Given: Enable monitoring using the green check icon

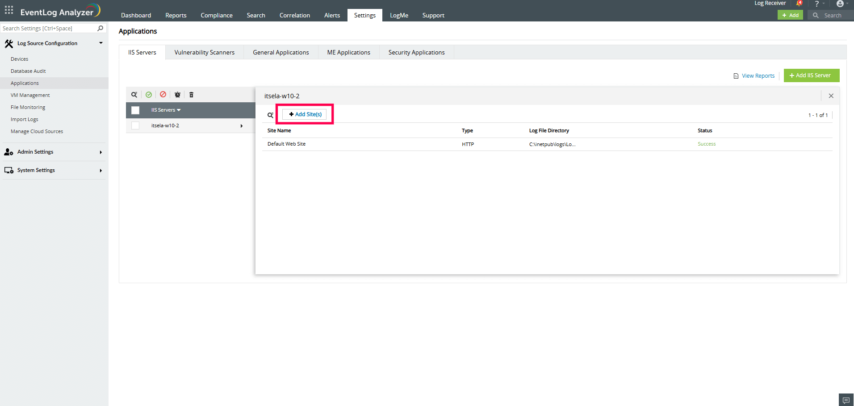Looking at the screenshot, I should (149, 94).
